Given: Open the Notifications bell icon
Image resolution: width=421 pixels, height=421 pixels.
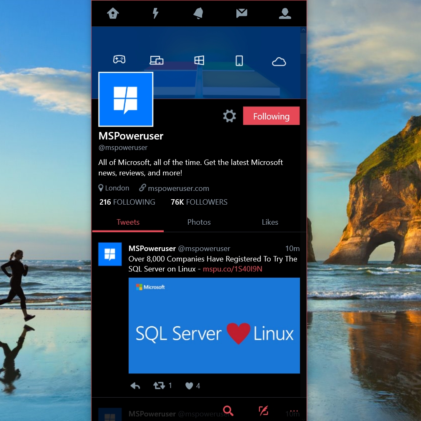Looking at the screenshot, I should pyautogui.click(x=198, y=13).
